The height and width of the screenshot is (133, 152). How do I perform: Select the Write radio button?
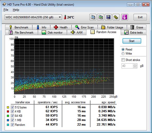tap(123, 54)
